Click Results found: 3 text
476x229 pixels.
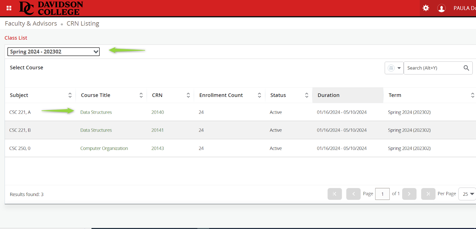[27, 194]
